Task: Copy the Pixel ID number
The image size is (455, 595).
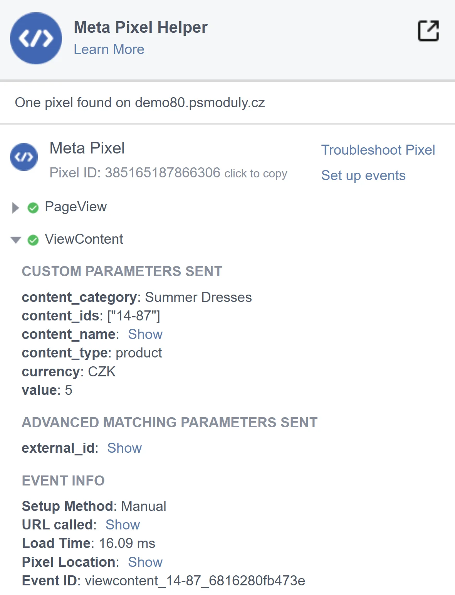Action: (162, 173)
